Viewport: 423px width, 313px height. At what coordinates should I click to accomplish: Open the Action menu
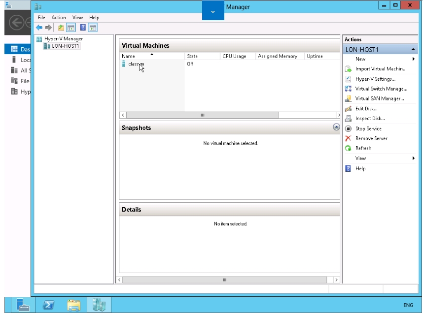click(x=59, y=18)
